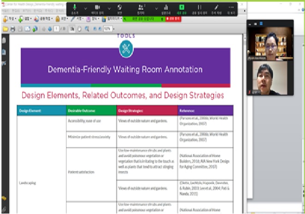Click the open folder icon in Acrobat

[5, 29]
